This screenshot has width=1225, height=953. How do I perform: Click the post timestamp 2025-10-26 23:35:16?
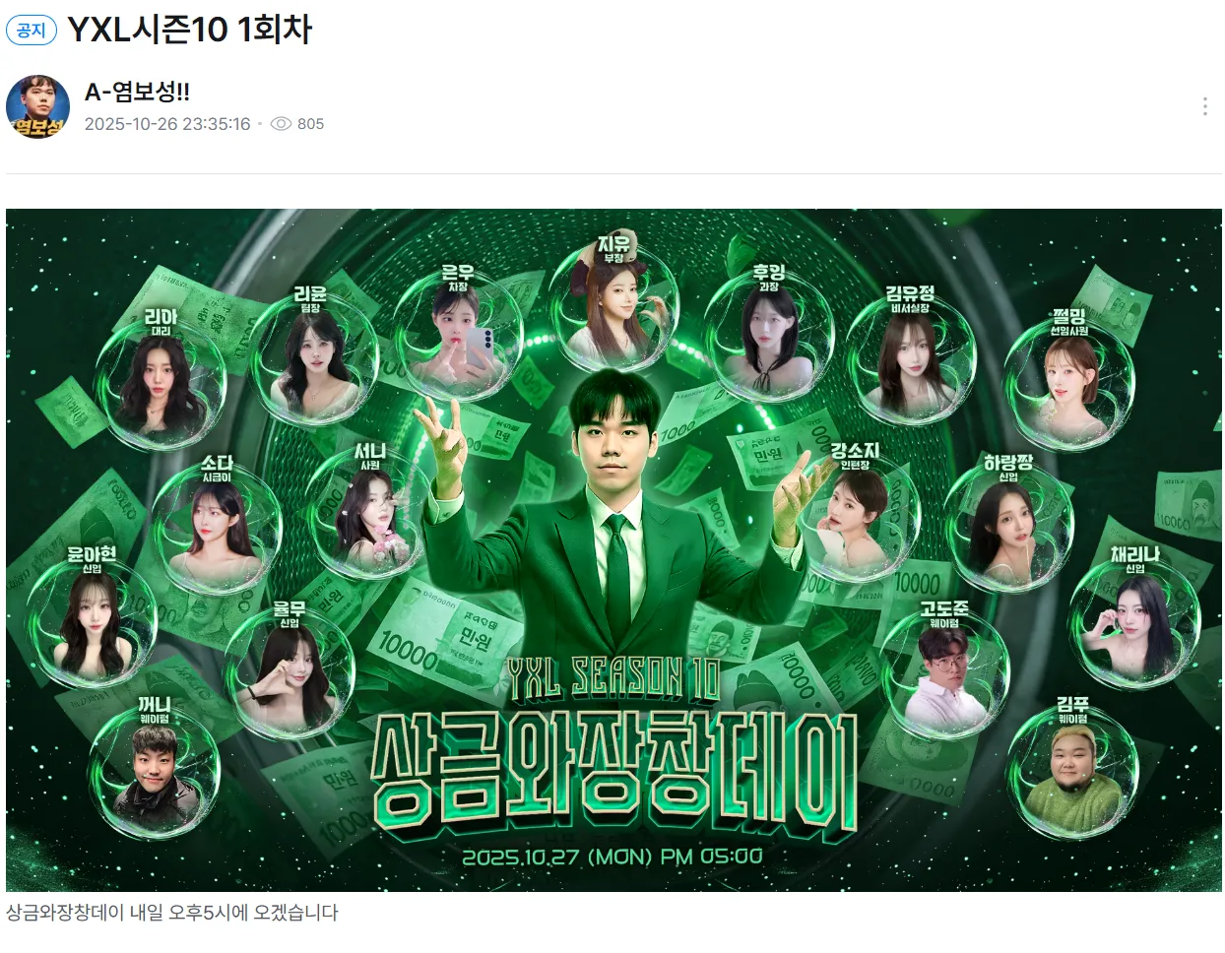click(167, 124)
